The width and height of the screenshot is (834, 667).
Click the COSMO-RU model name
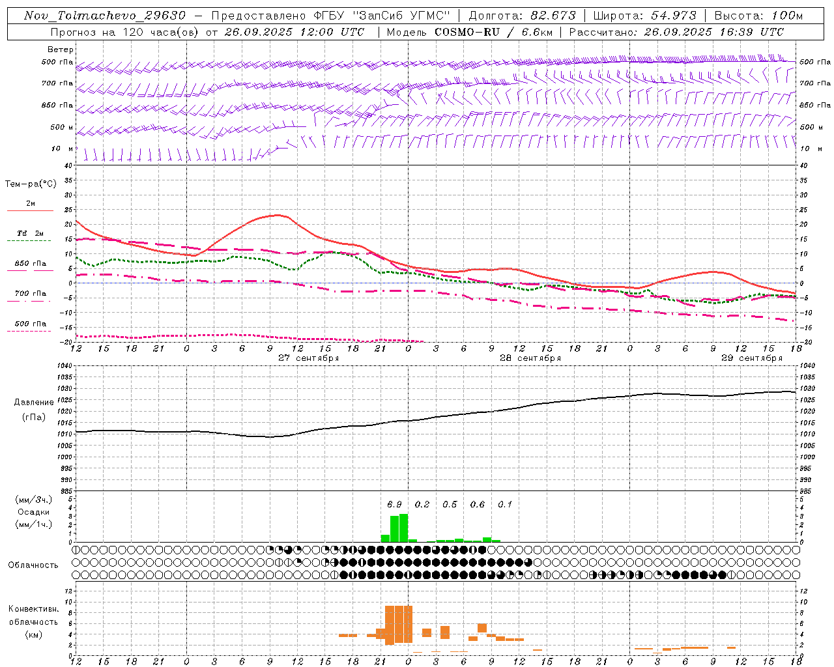[467, 32]
